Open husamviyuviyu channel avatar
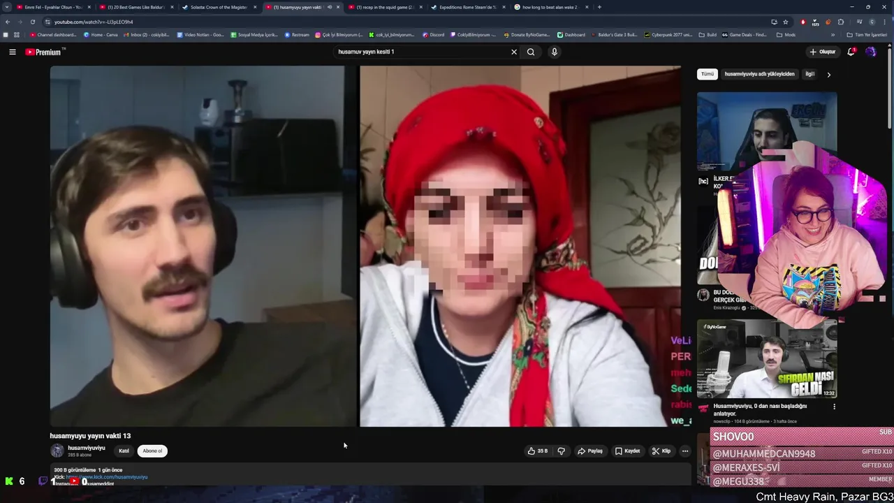Image resolution: width=894 pixels, height=503 pixels. 57,451
